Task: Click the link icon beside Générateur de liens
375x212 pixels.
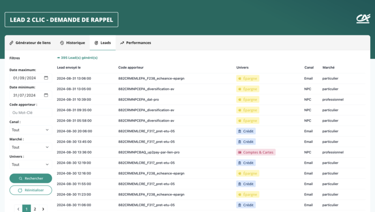Action: 11,43
